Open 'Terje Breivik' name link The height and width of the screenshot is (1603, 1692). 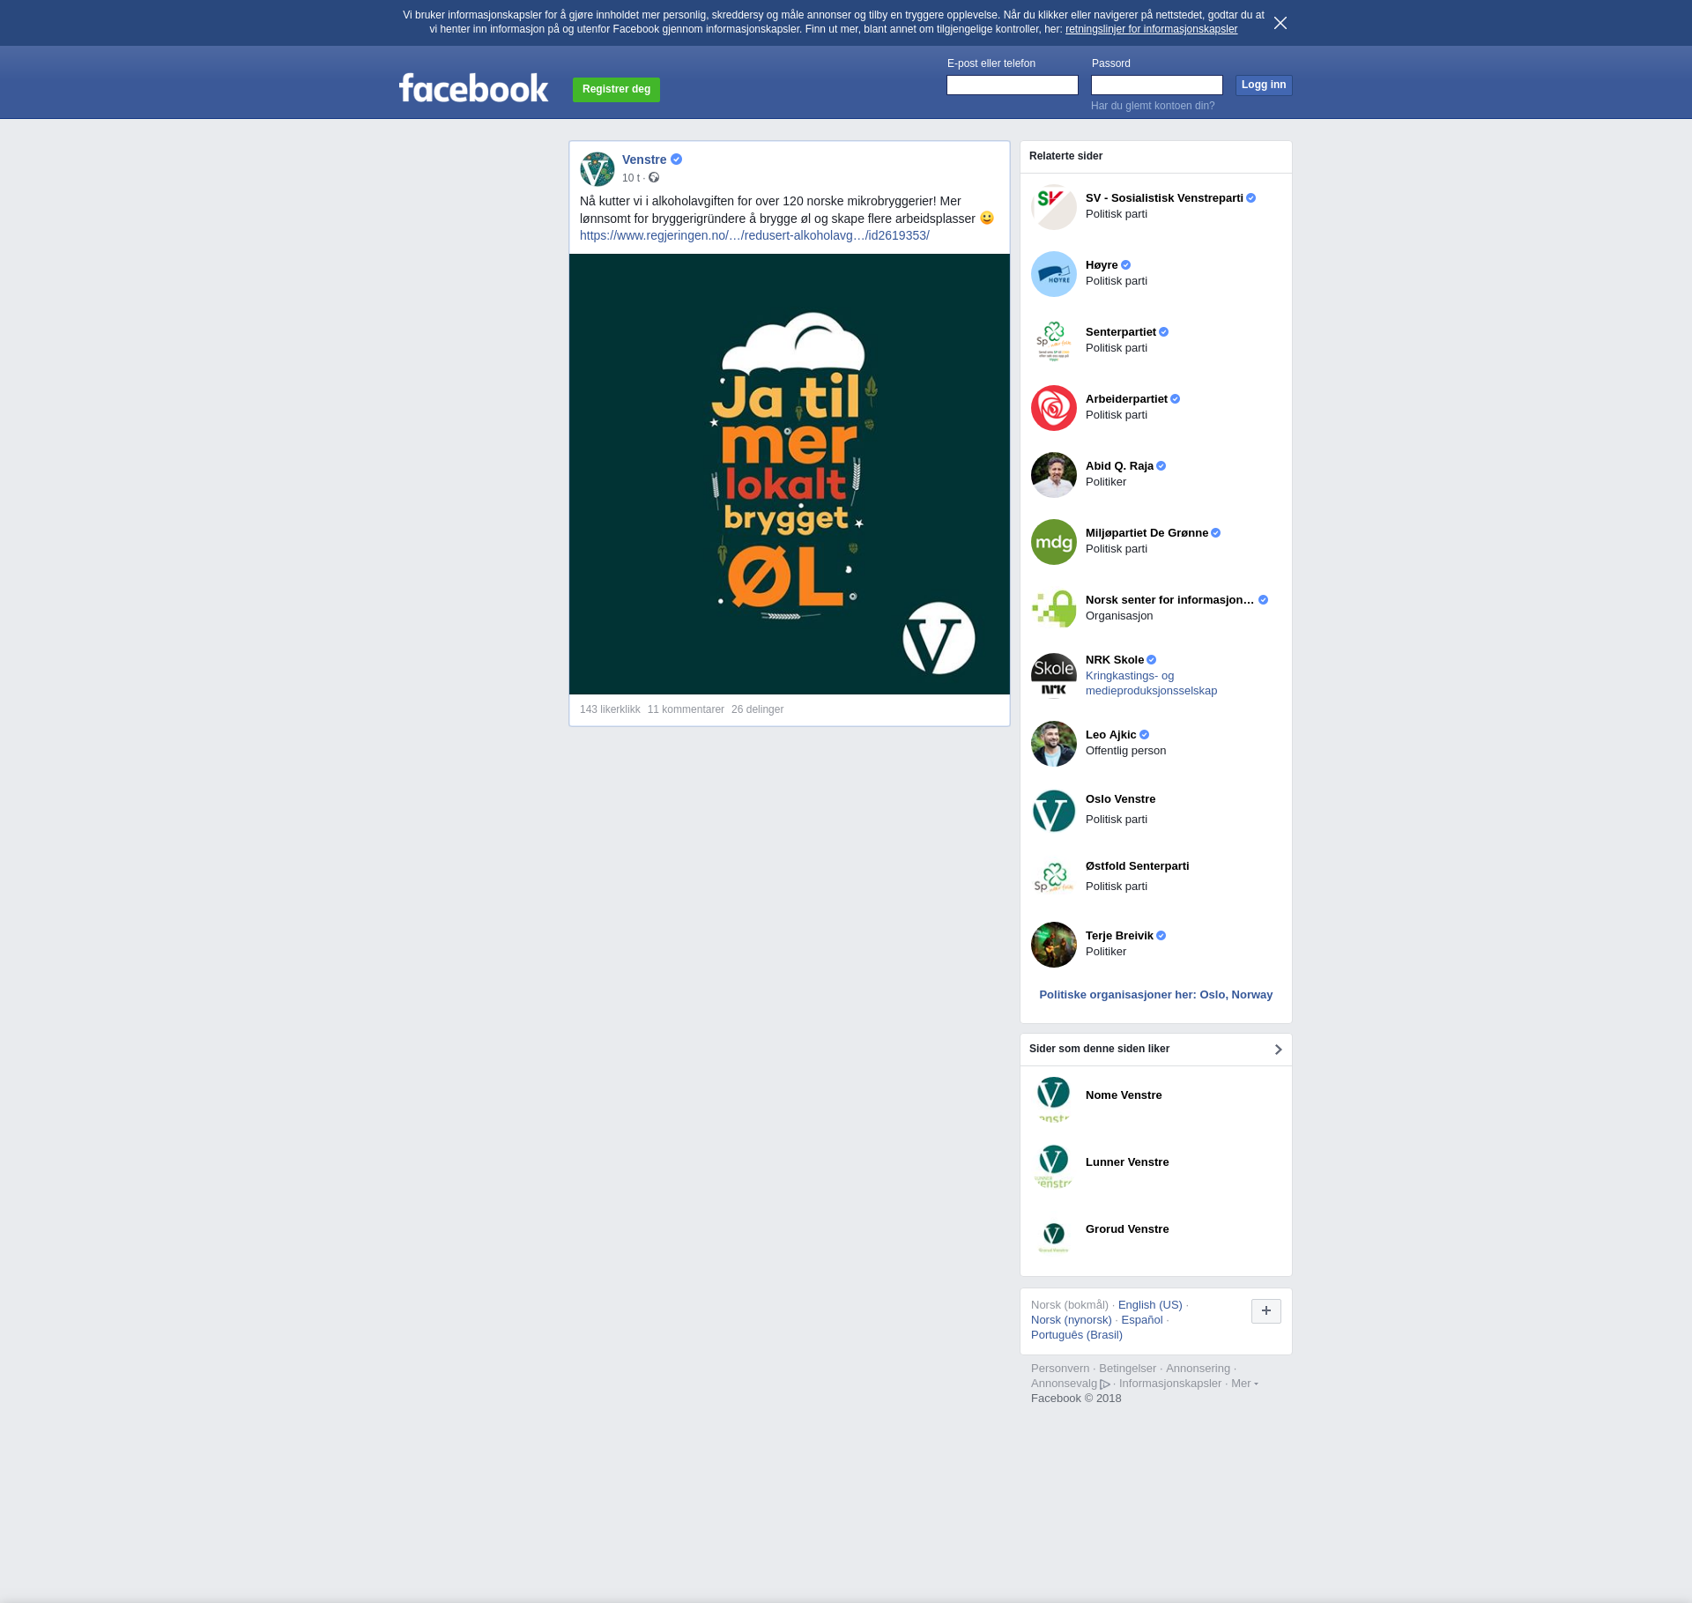(1119, 936)
